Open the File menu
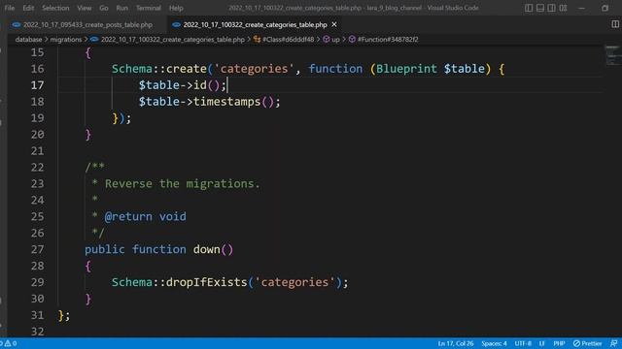 click(10, 8)
